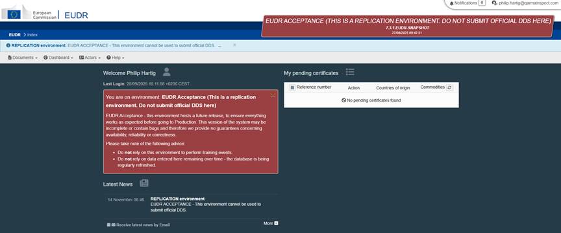Image resolution: width=561 pixels, height=233 pixels.
Task: Open the Help dropdown menu
Action: point(115,58)
